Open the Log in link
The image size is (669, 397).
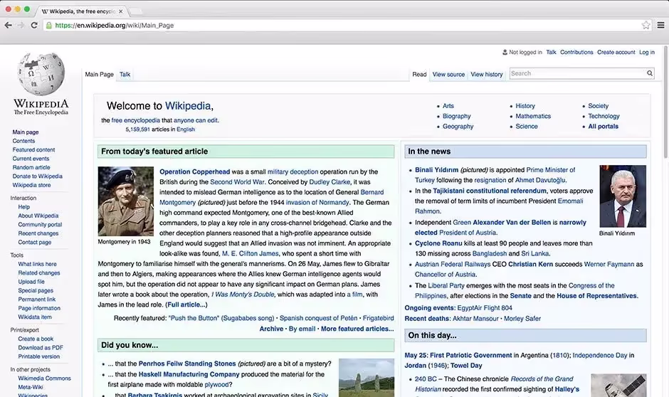(x=646, y=52)
